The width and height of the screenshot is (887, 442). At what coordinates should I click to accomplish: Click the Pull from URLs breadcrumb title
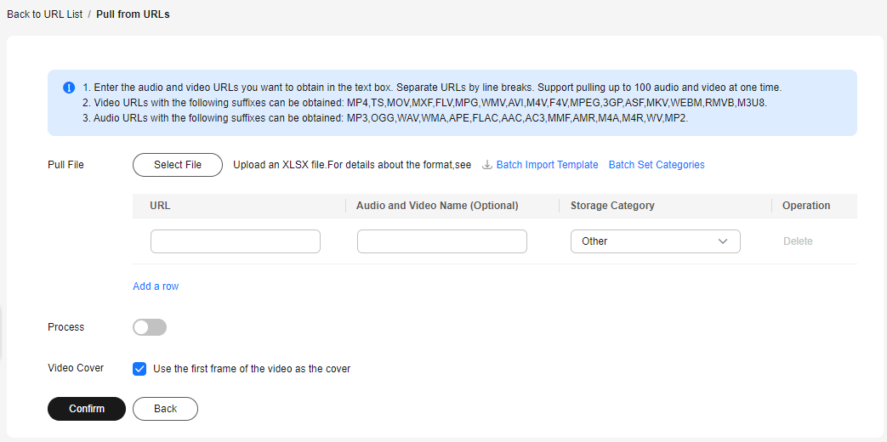tap(133, 14)
